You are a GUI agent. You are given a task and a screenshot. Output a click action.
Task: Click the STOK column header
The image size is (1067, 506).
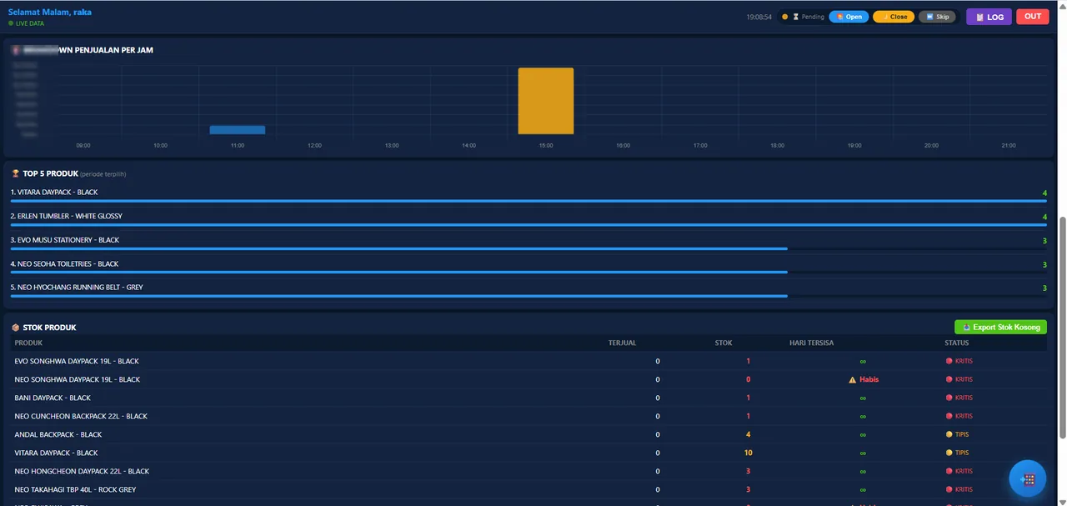pos(724,343)
